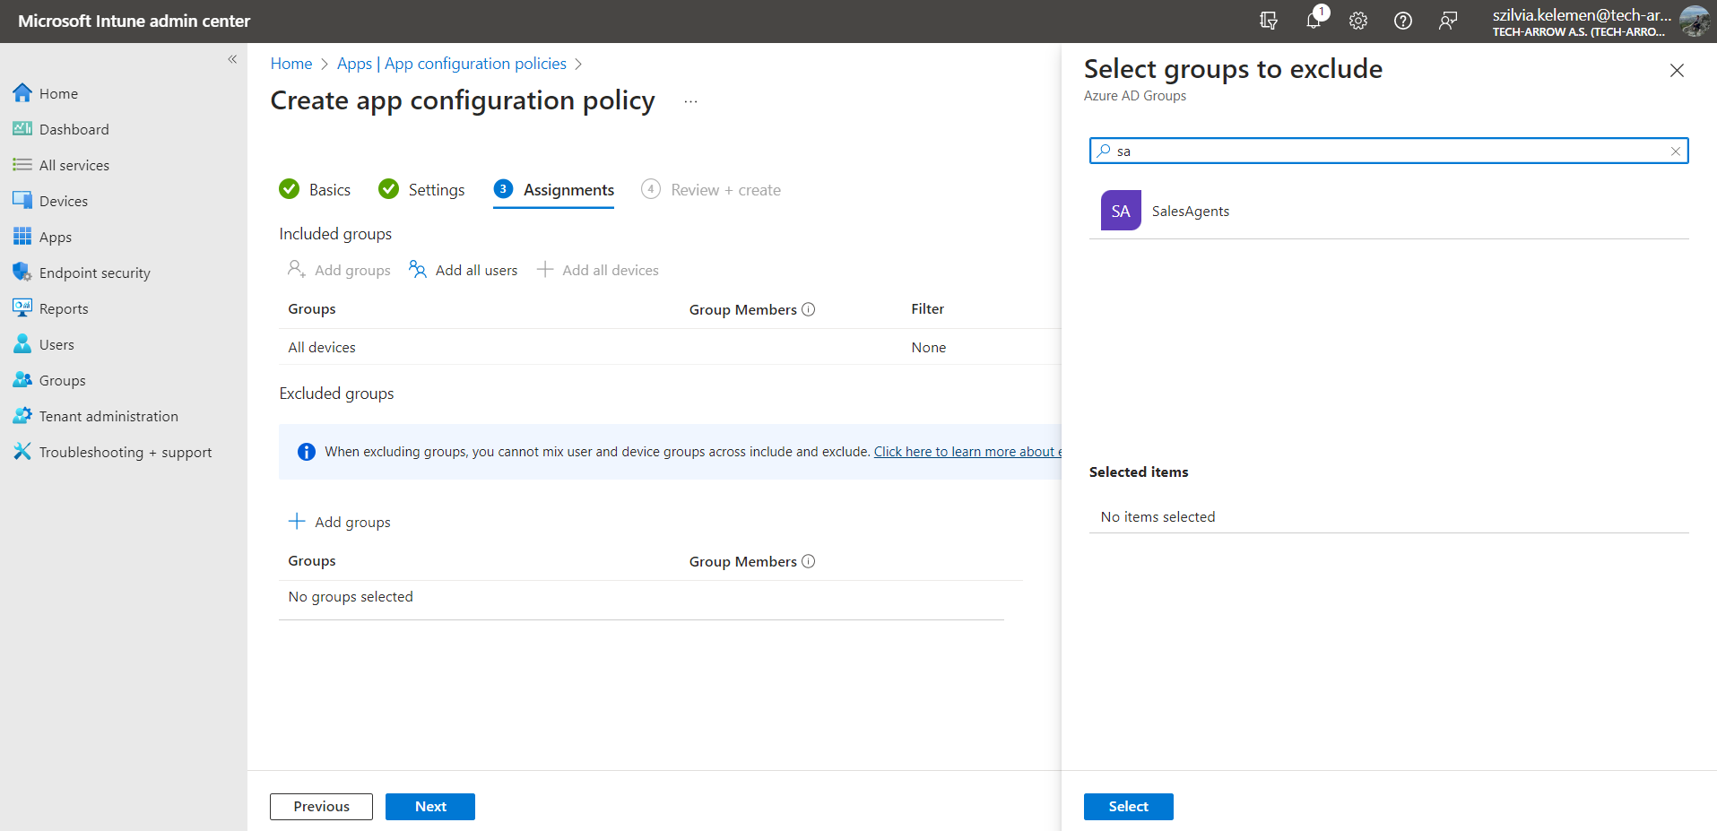The width and height of the screenshot is (1717, 831).
Task: Click the blue Select button
Action: [x=1128, y=807]
